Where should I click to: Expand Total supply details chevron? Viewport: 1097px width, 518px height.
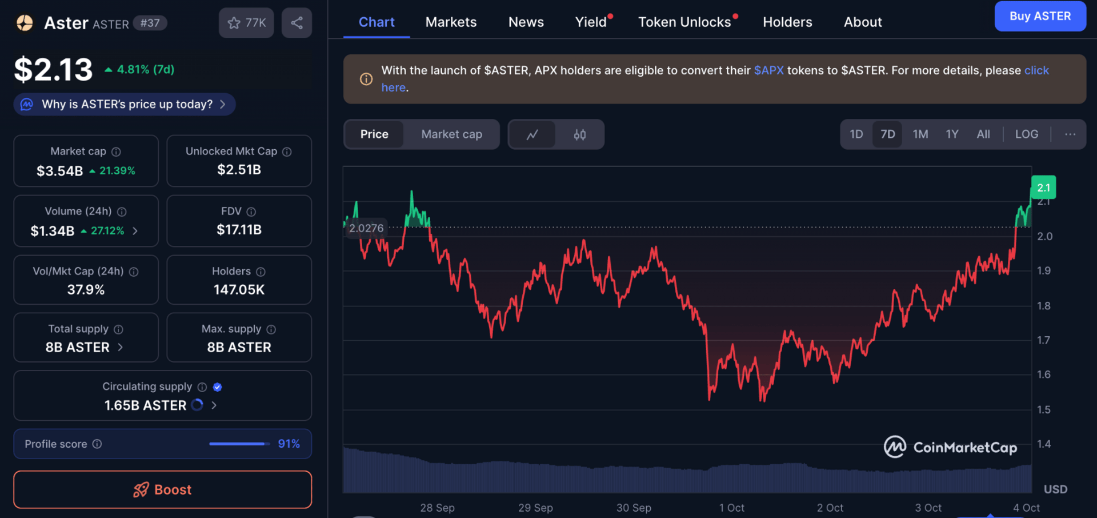point(120,347)
